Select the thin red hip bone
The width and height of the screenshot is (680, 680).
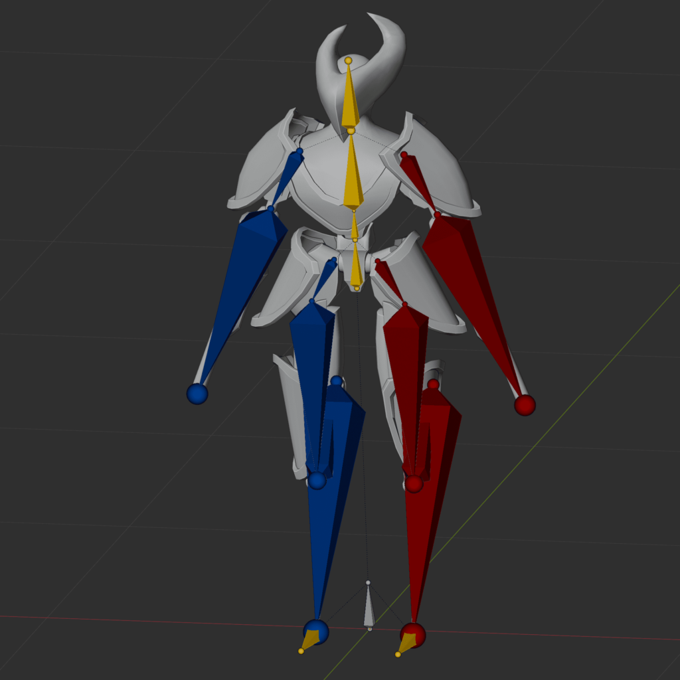tap(390, 282)
